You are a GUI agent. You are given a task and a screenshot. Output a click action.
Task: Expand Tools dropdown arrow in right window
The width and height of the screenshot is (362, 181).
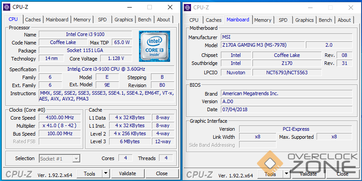tap(286, 174)
